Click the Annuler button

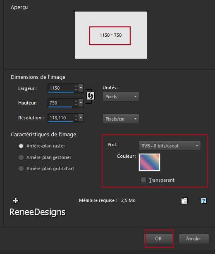194,239
